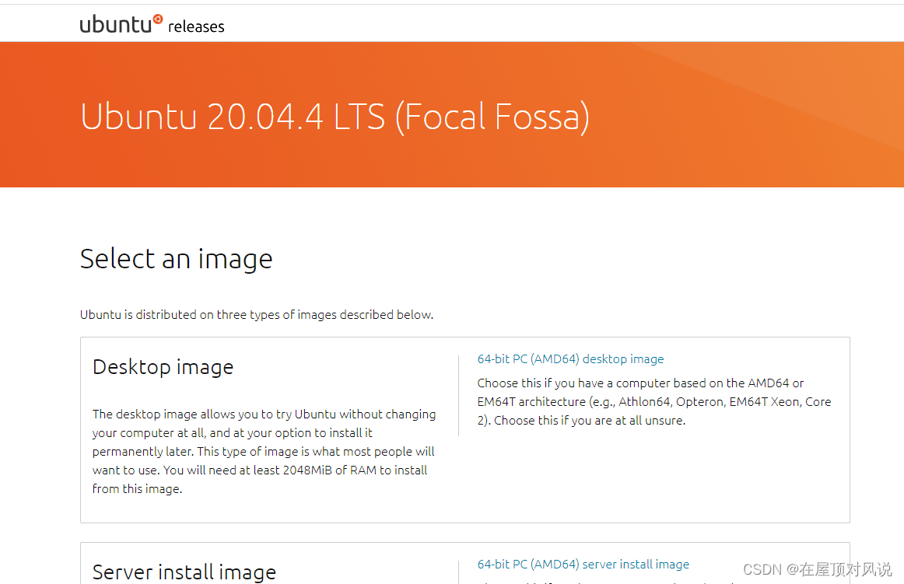Click the "from this image." closing line

point(137,488)
